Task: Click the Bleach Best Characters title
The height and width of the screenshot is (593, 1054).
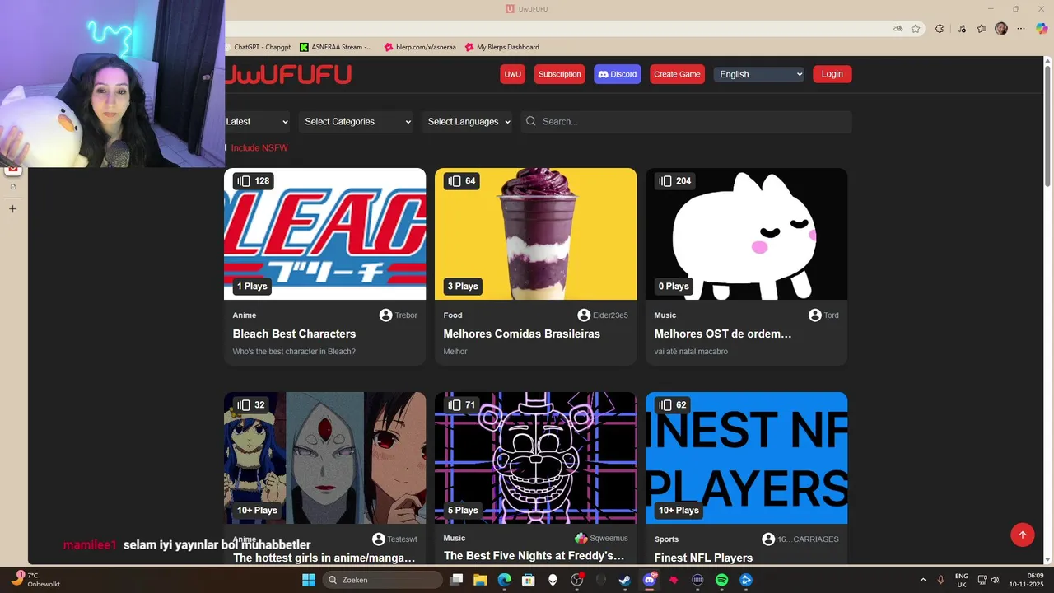Action: tap(294, 334)
